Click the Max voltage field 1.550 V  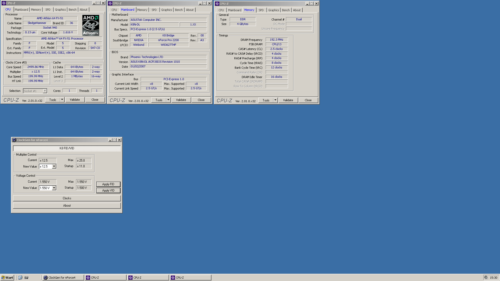tap(84, 182)
